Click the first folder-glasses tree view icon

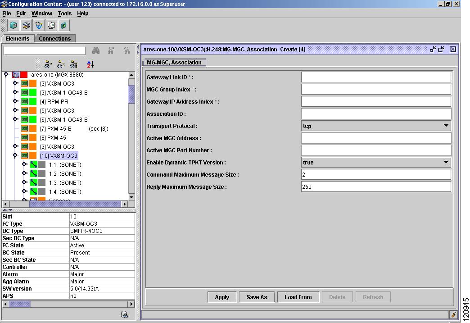click(48, 64)
